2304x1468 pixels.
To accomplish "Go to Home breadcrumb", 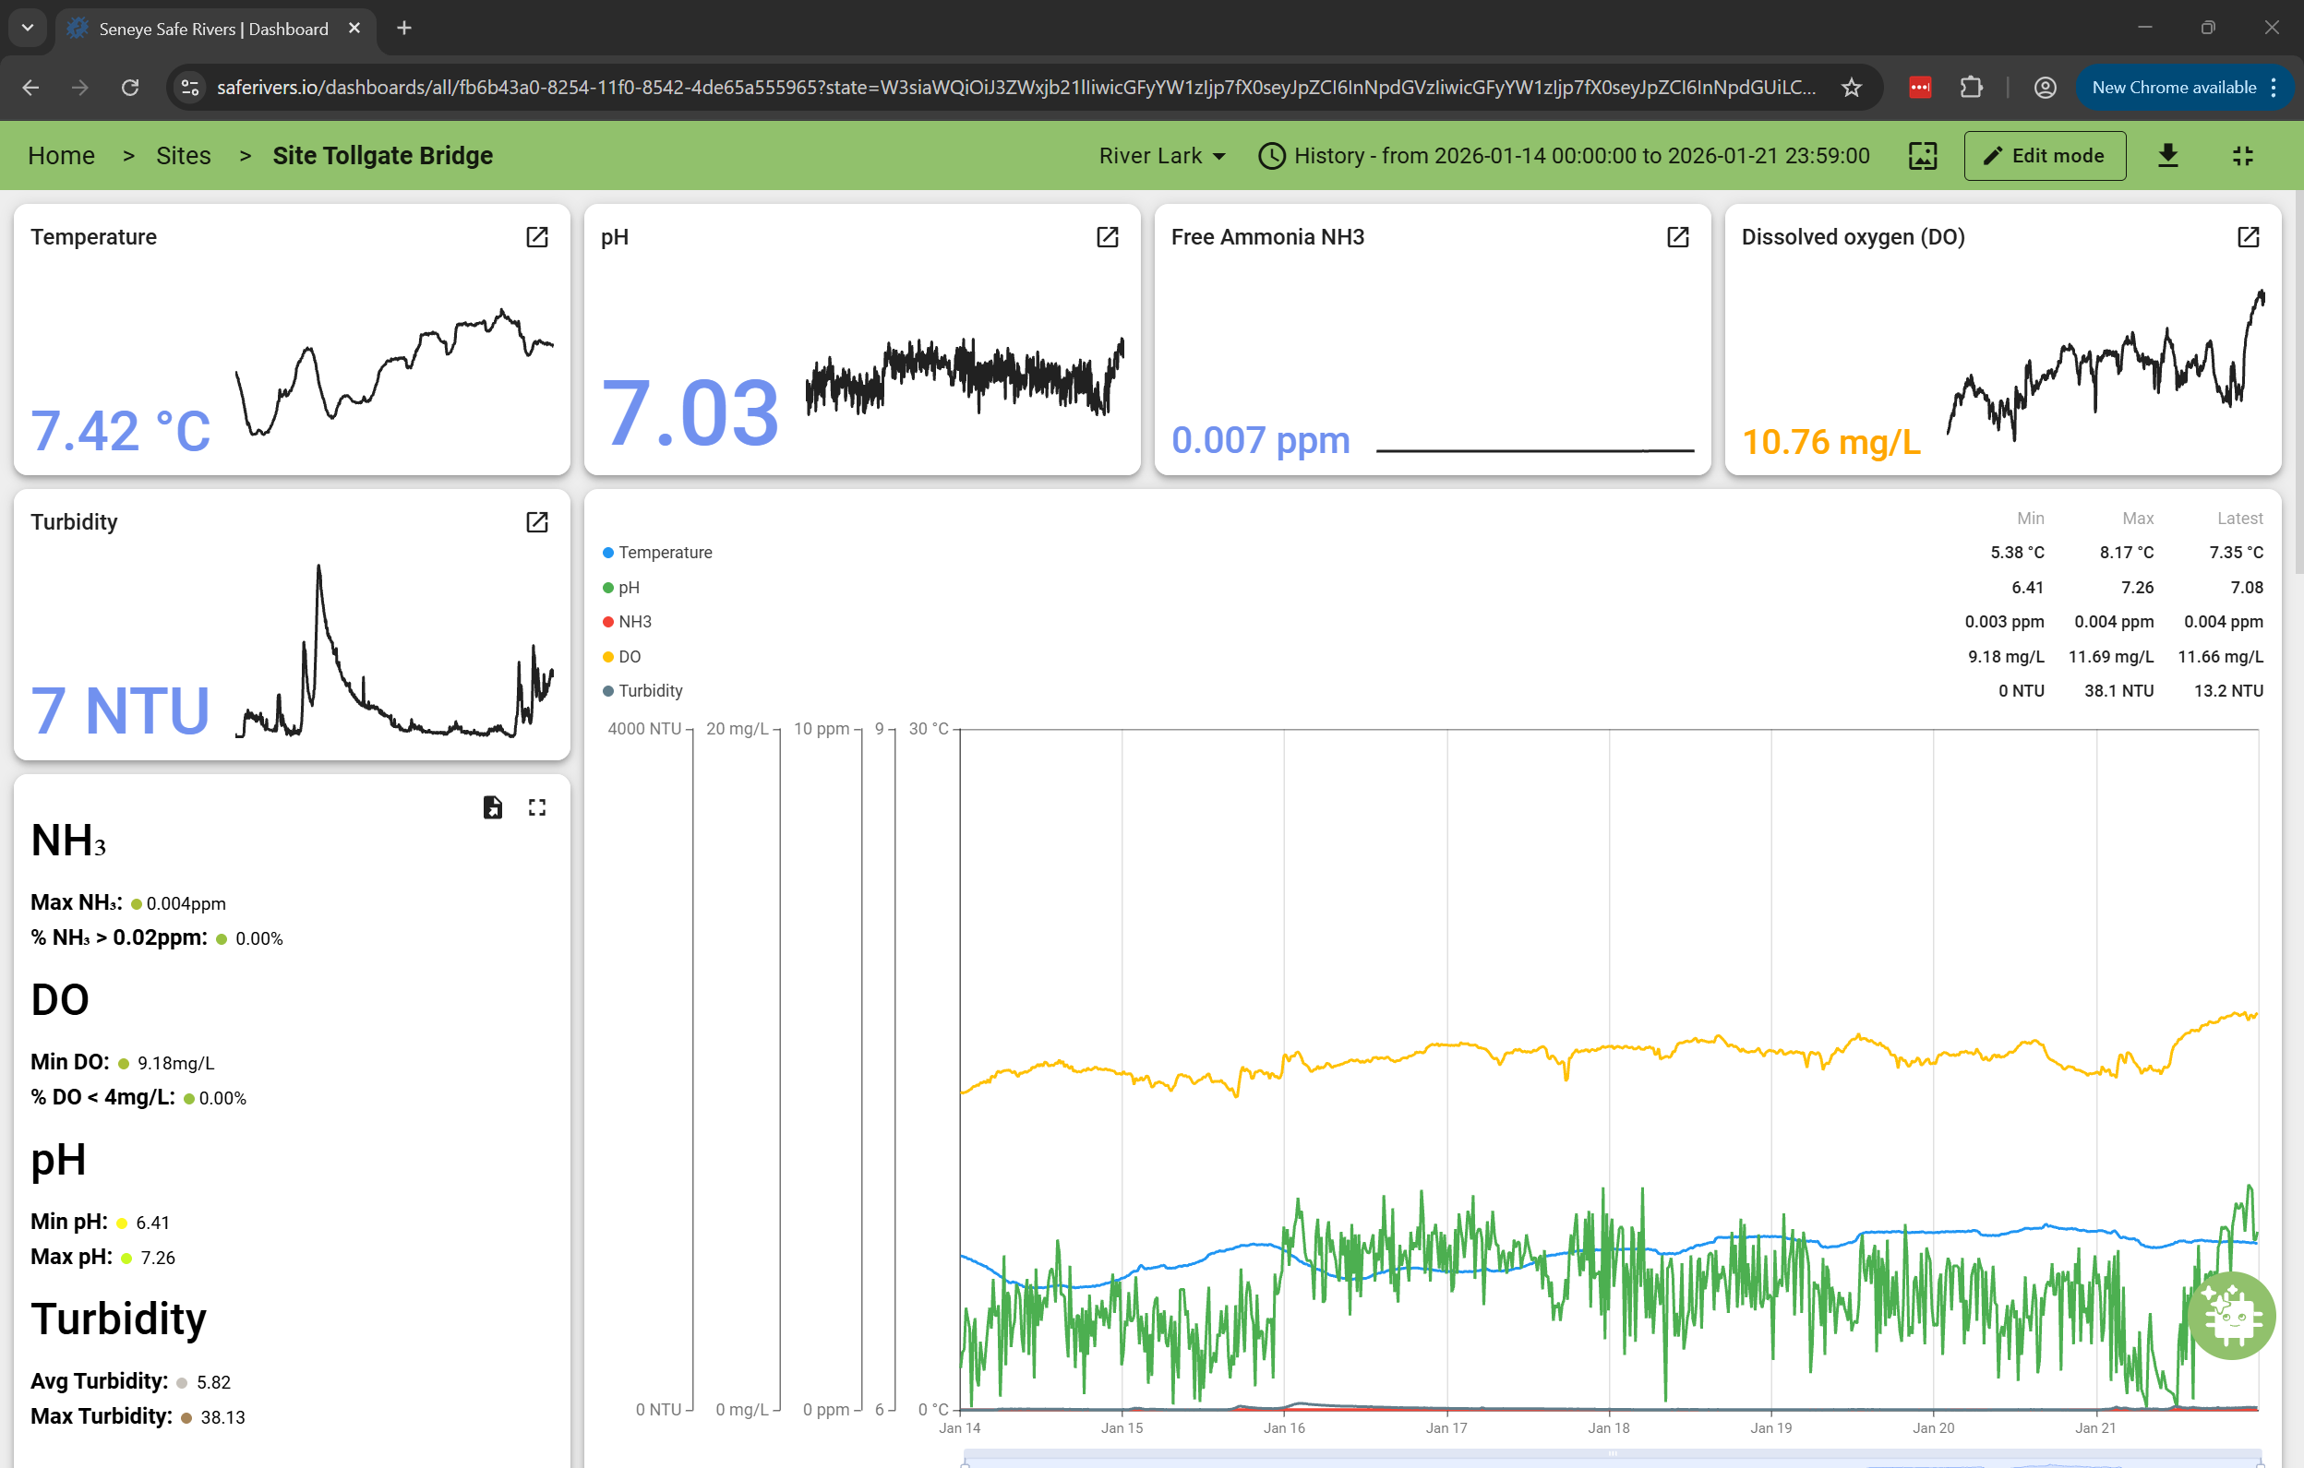I will pyautogui.click(x=61, y=156).
